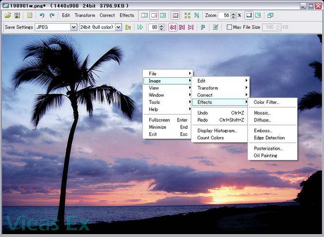Screen dimensions: 324x237
Task: Enable the Max File Size checkbox
Action: [x=230, y=27]
